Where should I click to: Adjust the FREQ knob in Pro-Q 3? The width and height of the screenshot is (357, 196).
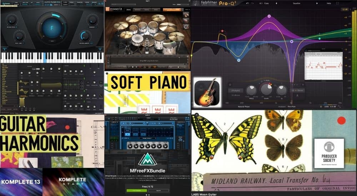click(252, 90)
